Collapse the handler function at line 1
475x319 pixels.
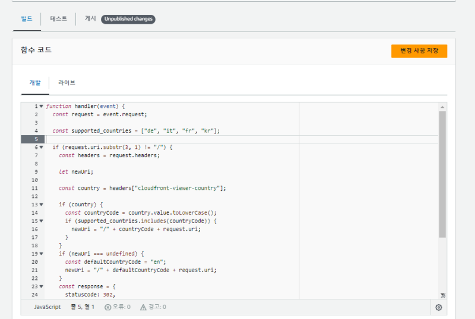41,106
